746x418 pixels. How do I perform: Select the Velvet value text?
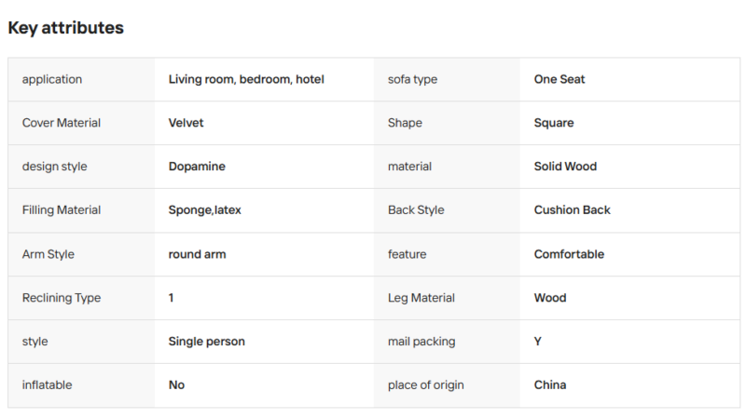[x=186, y=123]
